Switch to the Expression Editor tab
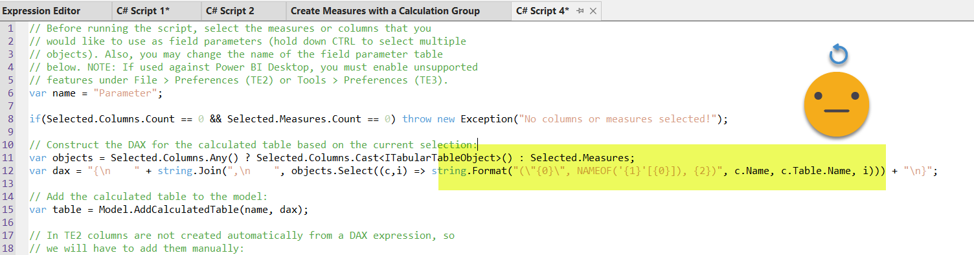Screen dimensions: 974x255 42,11
